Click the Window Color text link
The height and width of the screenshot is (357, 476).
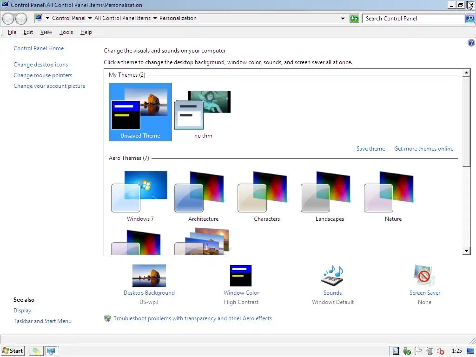click(x=241, y=293)
